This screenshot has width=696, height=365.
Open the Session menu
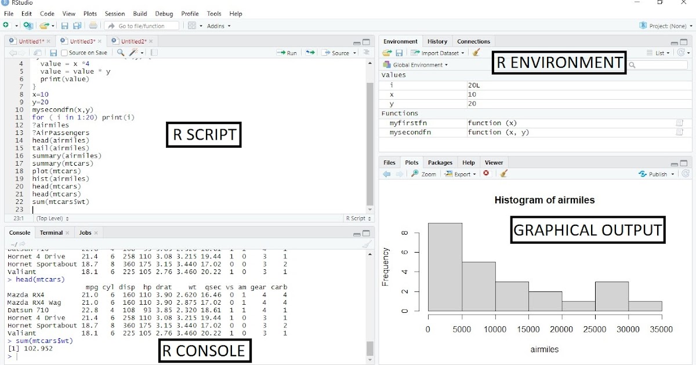tap(114, 13)
